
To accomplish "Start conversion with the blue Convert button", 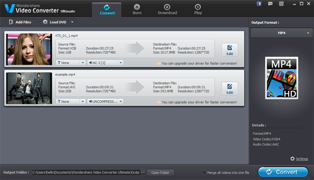I will pos(283,172).
